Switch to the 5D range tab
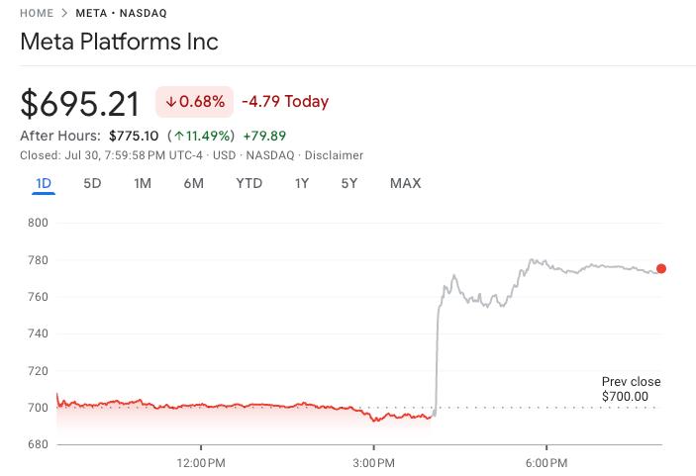This screenshot has width=696, height=476. coord(92,183)
